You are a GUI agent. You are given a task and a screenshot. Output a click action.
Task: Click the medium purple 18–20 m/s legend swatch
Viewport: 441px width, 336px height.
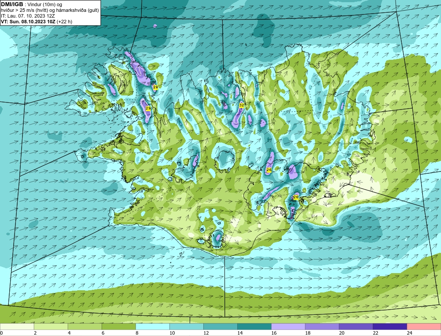(x=322, y=326)
